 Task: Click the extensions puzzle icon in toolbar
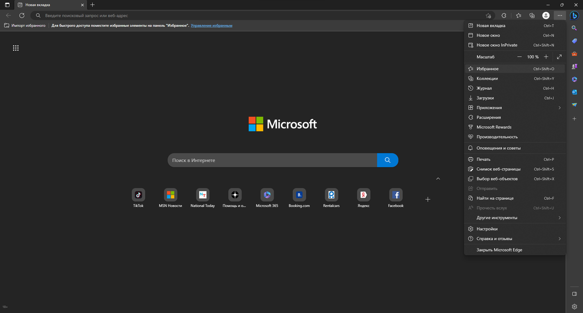pos(504,16)
